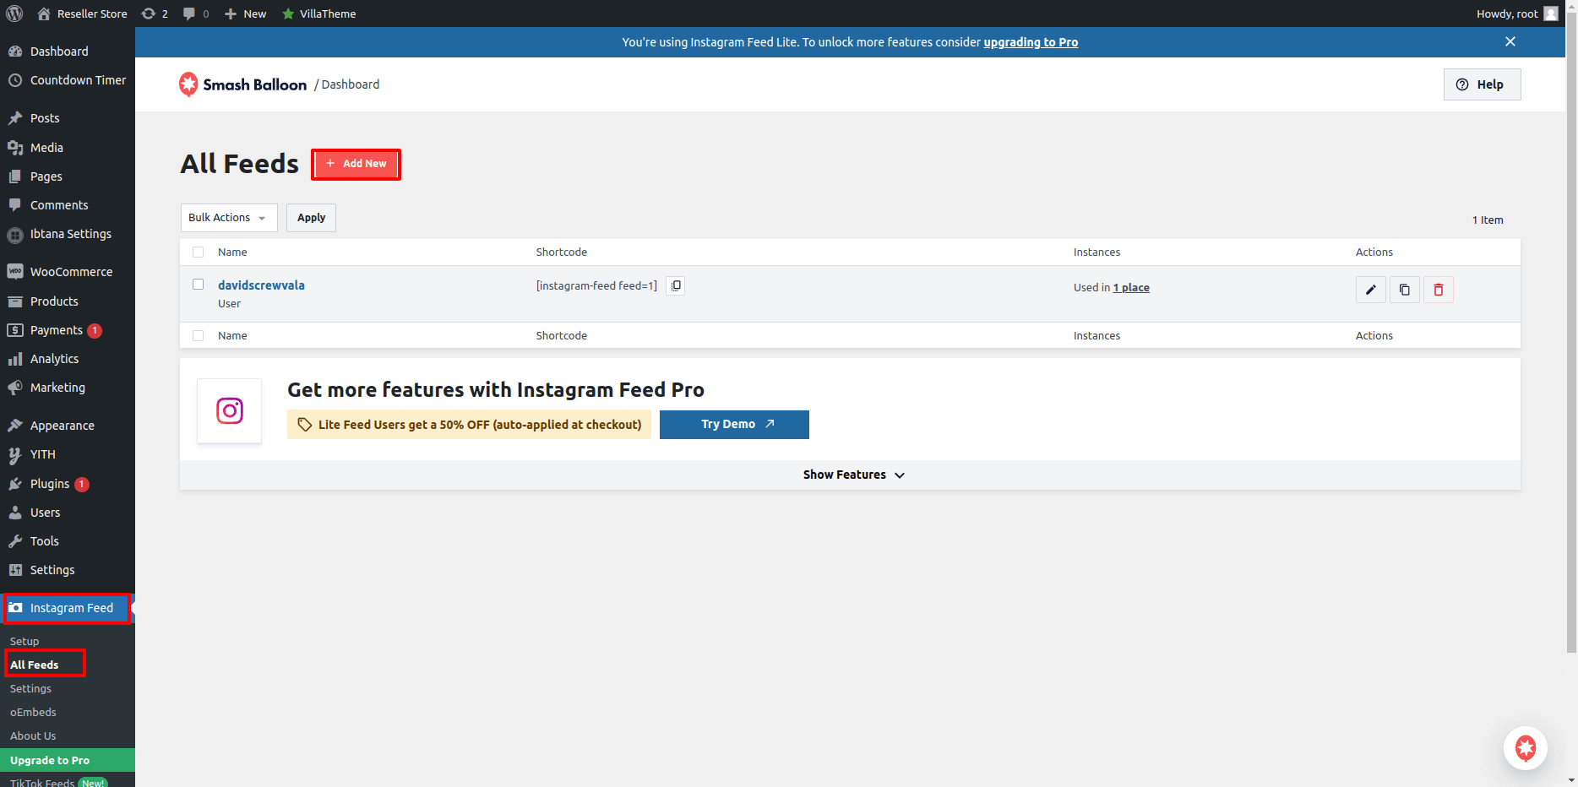Click the duplicate feed icon in Actions

[1404, 290]
